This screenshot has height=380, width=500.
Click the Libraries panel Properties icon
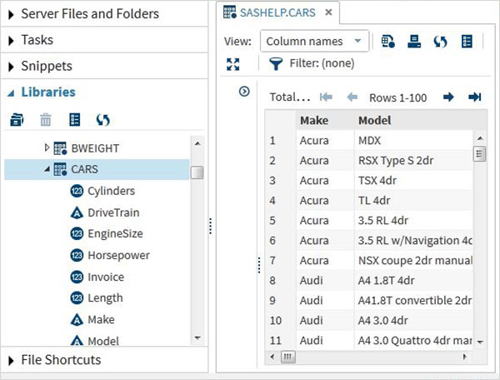(74, 120)
